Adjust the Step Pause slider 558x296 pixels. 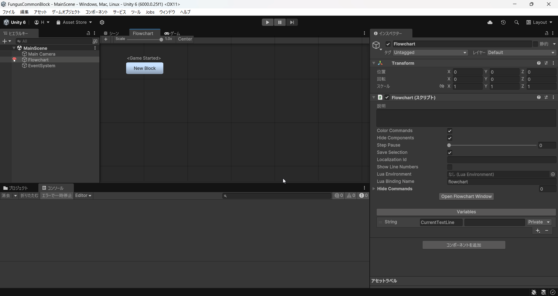point(449,145)
